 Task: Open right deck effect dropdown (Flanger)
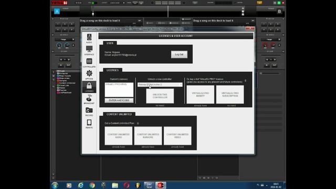(271, 39)
